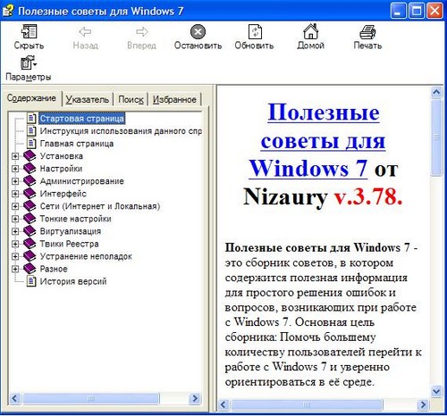Screen dimensions: 447x416
Task: Click the purple book icon for Сети
Action: click(x=30, y=206)
